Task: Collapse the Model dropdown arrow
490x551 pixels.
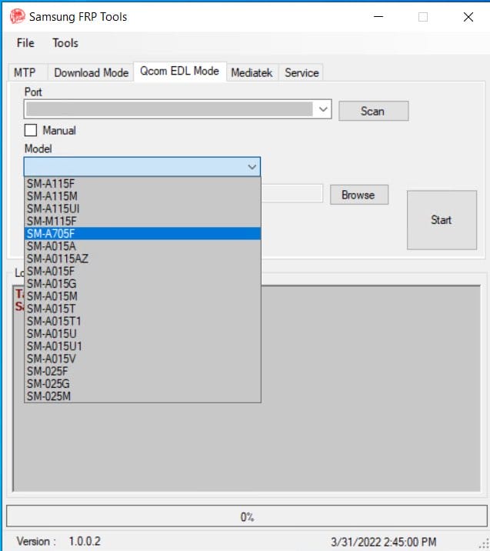Action: click(x=252, y=167)
